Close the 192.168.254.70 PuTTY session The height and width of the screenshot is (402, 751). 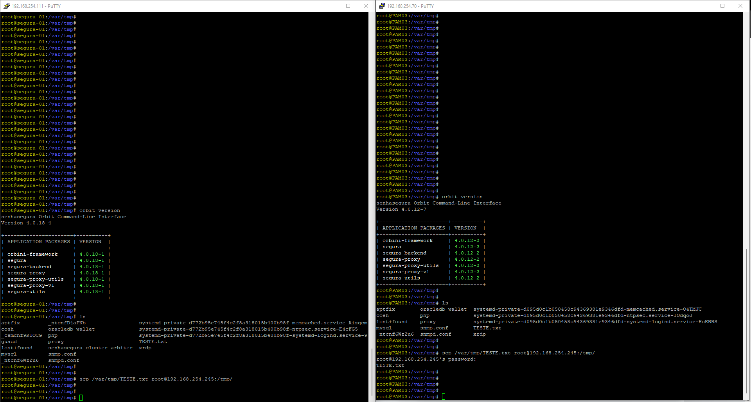coord(740,6)
